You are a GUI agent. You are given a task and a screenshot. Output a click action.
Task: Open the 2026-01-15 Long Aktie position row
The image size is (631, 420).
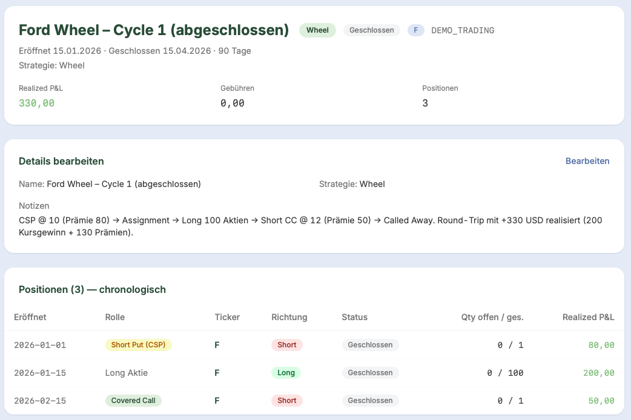(x=314, y=373)
